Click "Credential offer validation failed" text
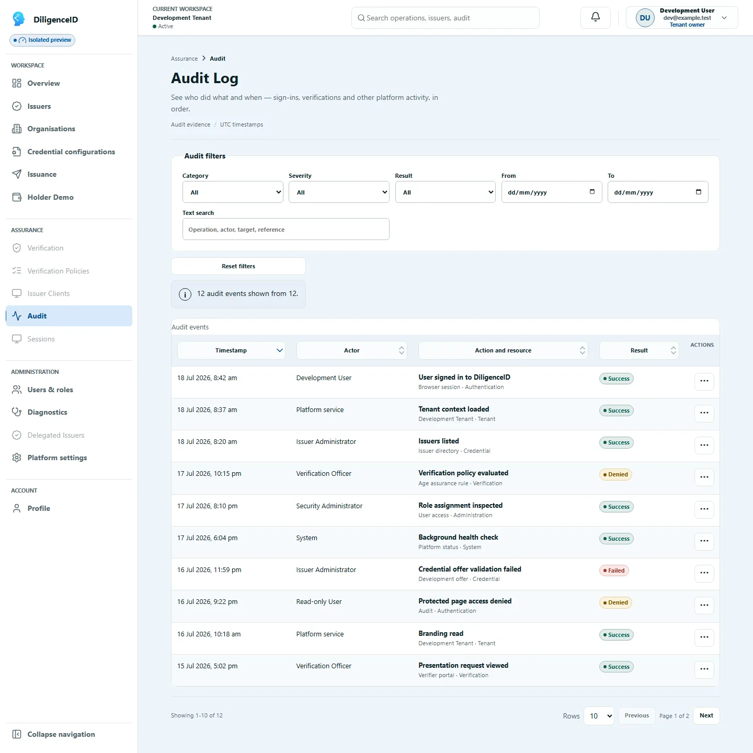 tap(470, 569)
